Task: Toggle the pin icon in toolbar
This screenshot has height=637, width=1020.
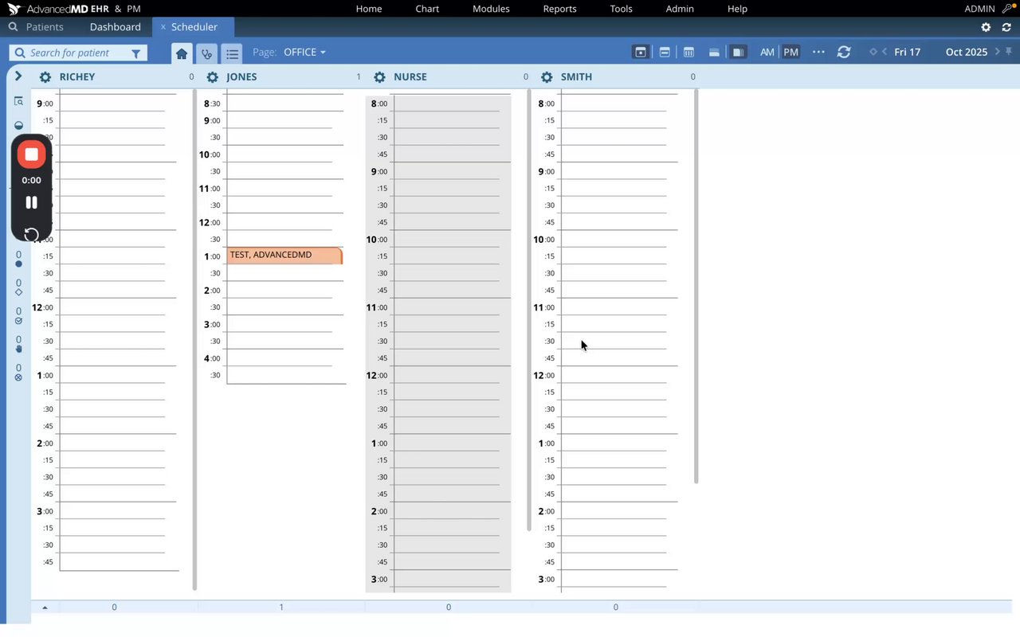Action: 1009,52
